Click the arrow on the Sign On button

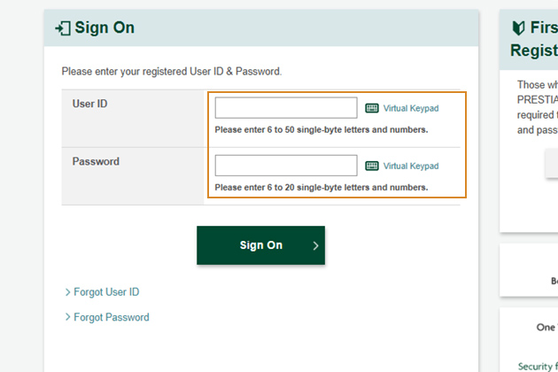click(x=315, y=246)
